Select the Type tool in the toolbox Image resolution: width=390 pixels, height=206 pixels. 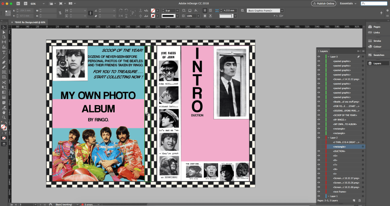(4, 52)
